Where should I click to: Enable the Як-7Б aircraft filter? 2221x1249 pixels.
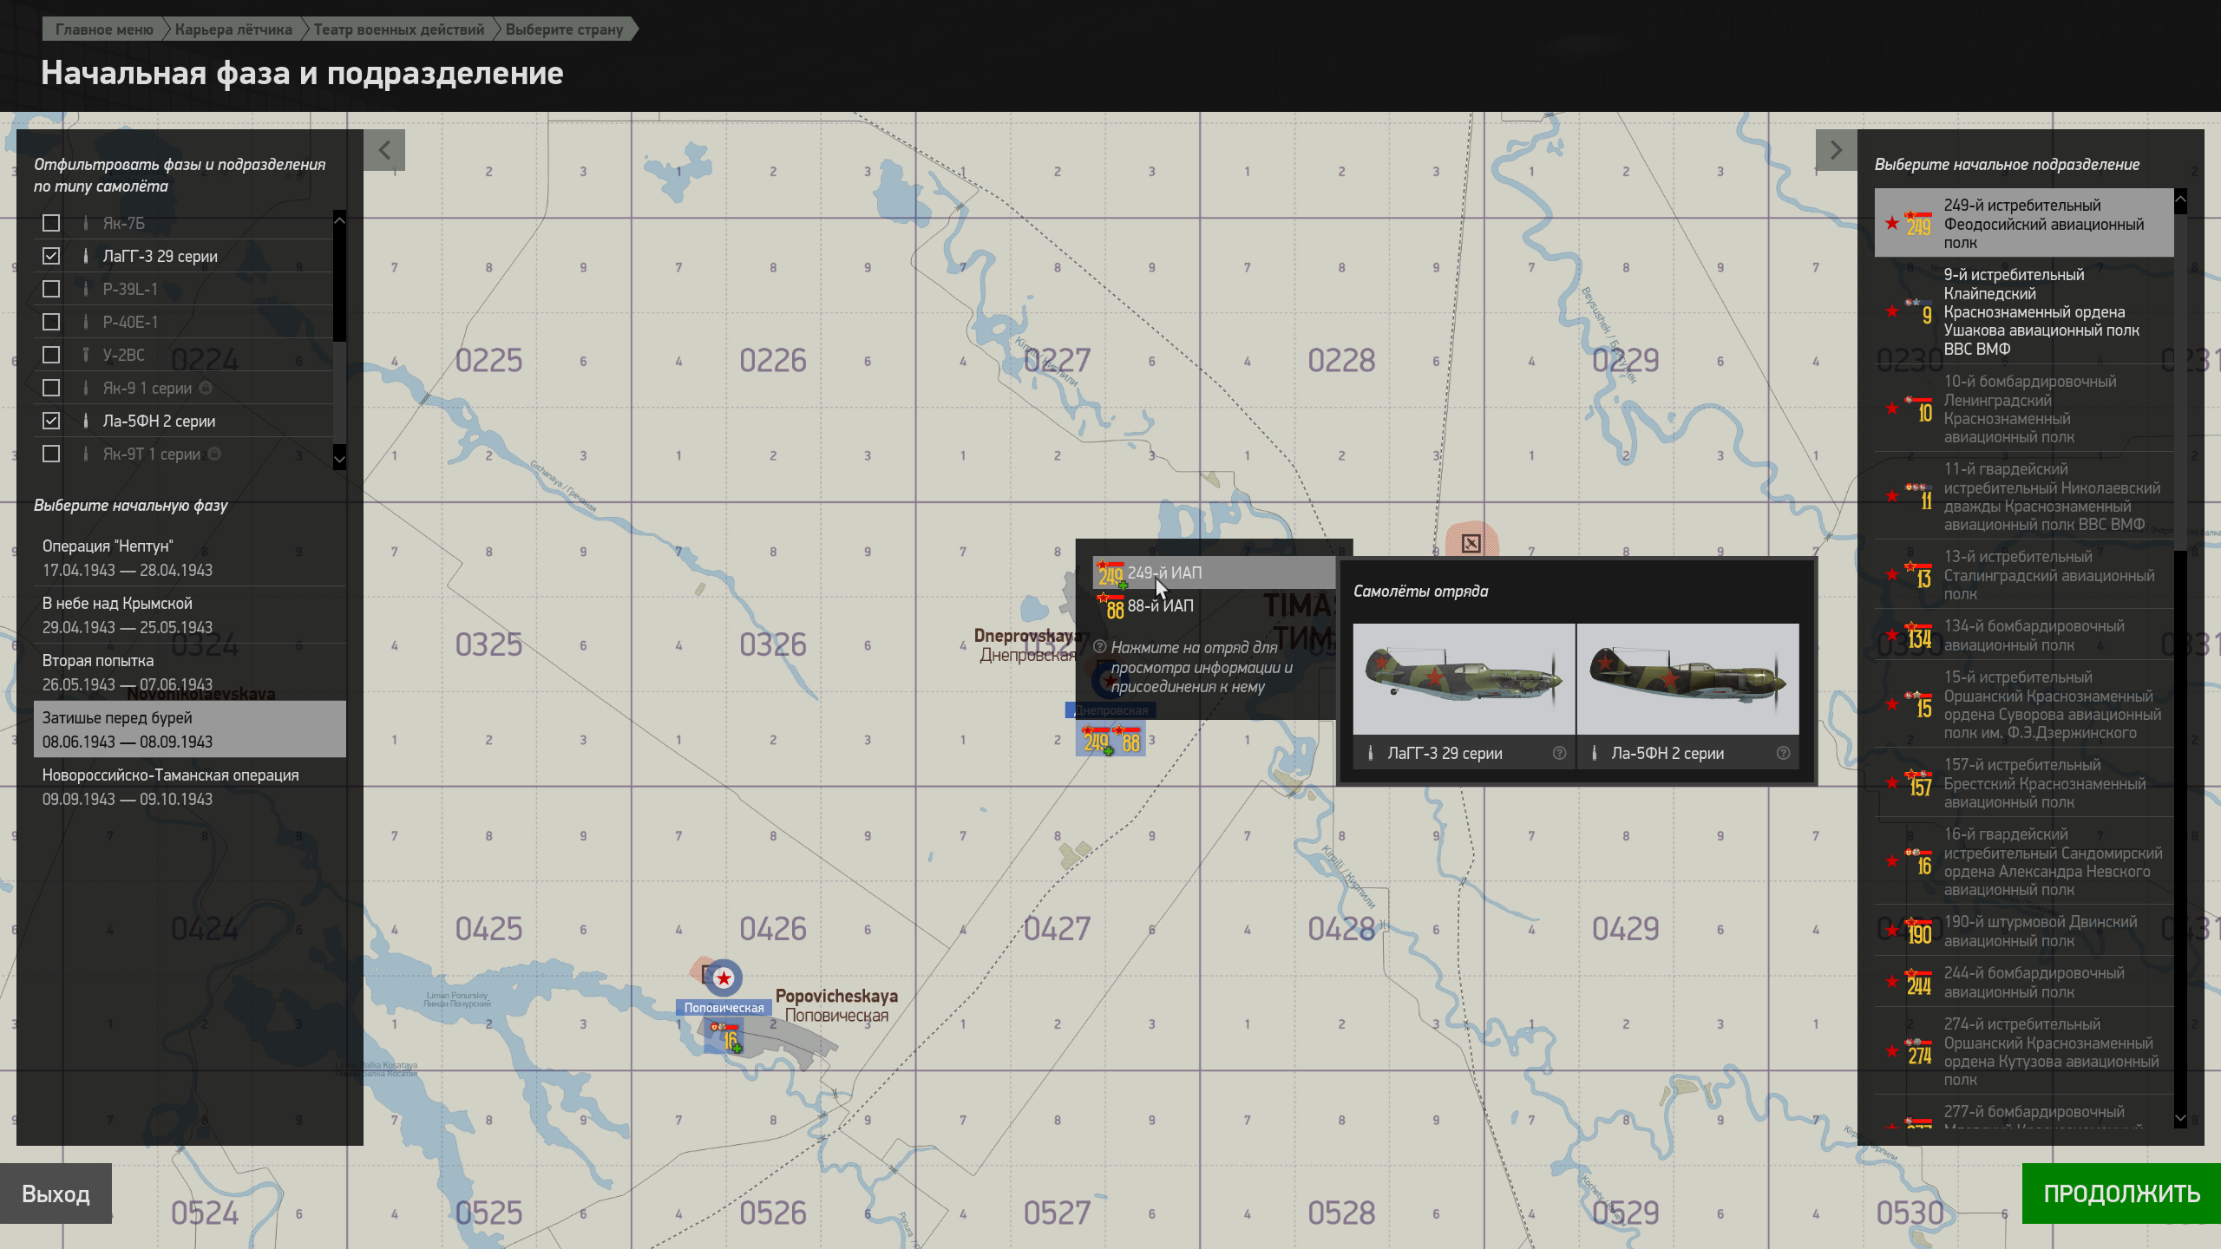point(51,223)
